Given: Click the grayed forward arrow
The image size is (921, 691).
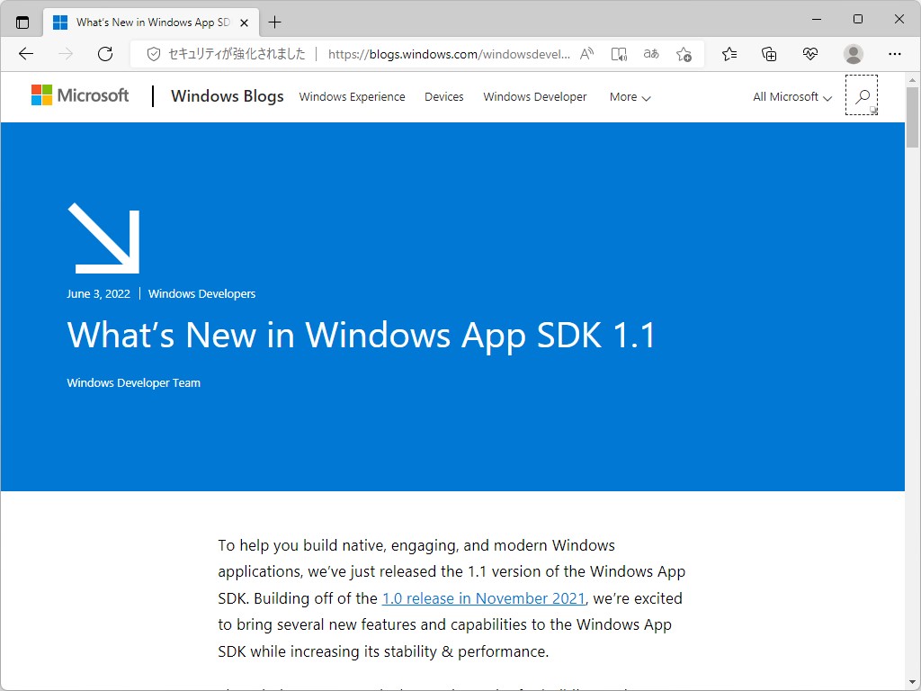Looking at the screenshot, I should pos(66,54).
